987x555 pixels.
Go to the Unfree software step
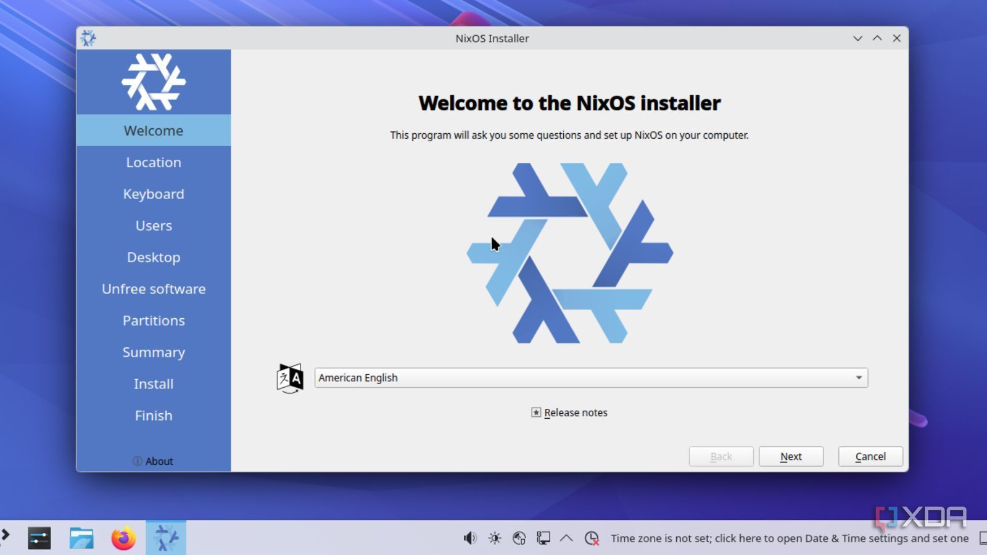(x=154, y=289)
